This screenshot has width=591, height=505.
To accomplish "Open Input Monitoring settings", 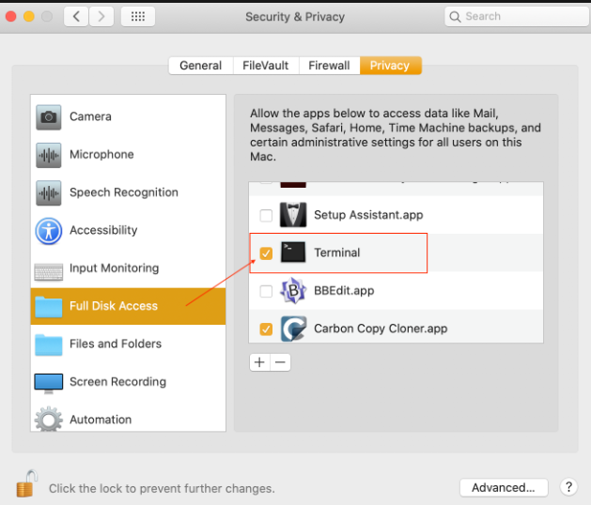I will pos(128,268).
